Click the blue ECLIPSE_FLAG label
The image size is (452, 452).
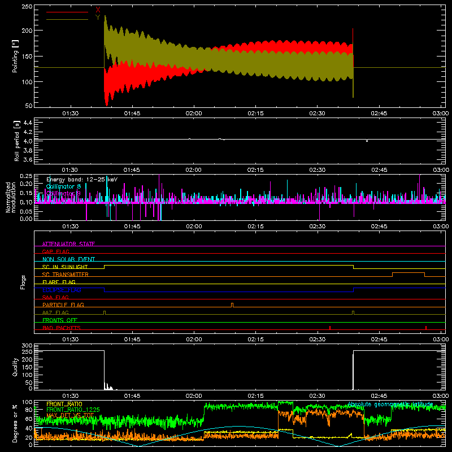(62, 290)
